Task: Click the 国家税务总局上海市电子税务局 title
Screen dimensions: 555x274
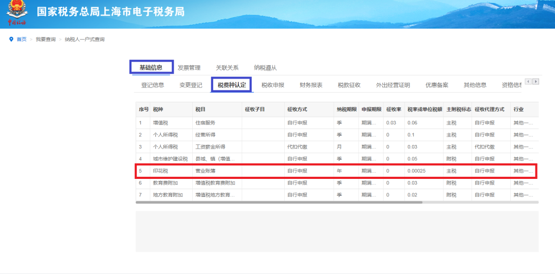Action: 110,12
